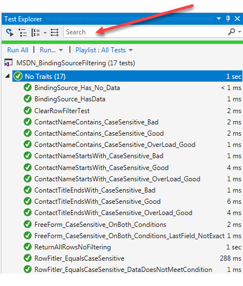
Task: Click the 6 ms duration value
Action: point(234,202)
